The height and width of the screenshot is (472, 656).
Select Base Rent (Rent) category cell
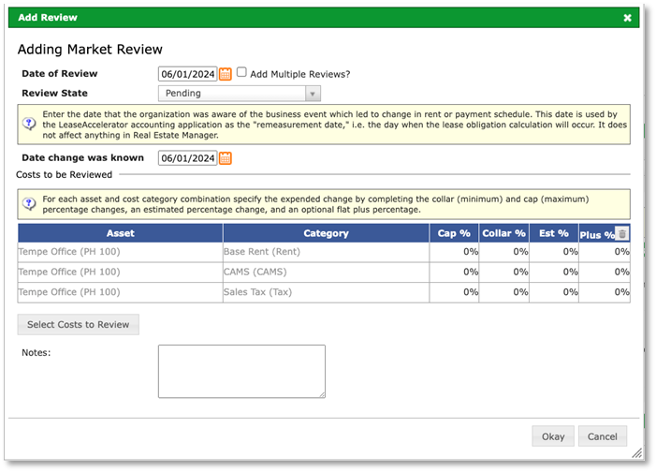[x=326, y=252]
